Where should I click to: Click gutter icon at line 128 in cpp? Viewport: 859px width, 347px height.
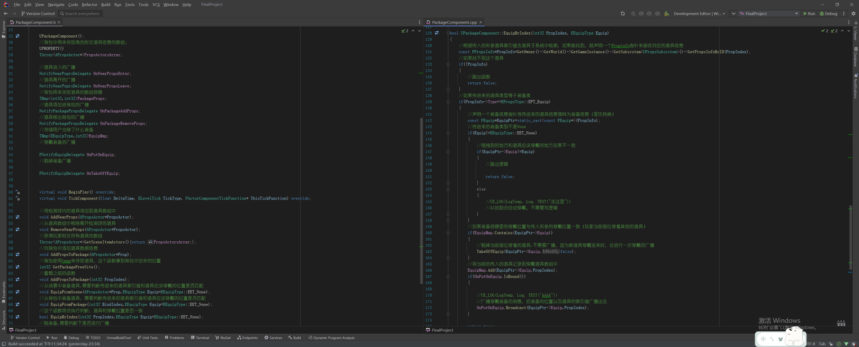(437, 33)
